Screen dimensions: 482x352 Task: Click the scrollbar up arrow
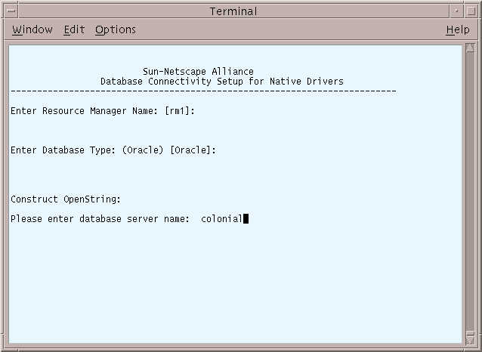(470, 48)
